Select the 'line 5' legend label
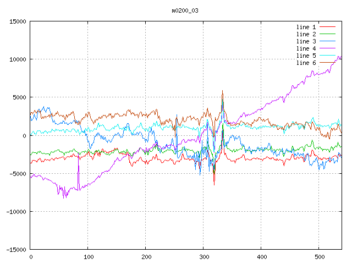This screenshot has width=352, height=264. pyautogui.click(x=306, y=56)
